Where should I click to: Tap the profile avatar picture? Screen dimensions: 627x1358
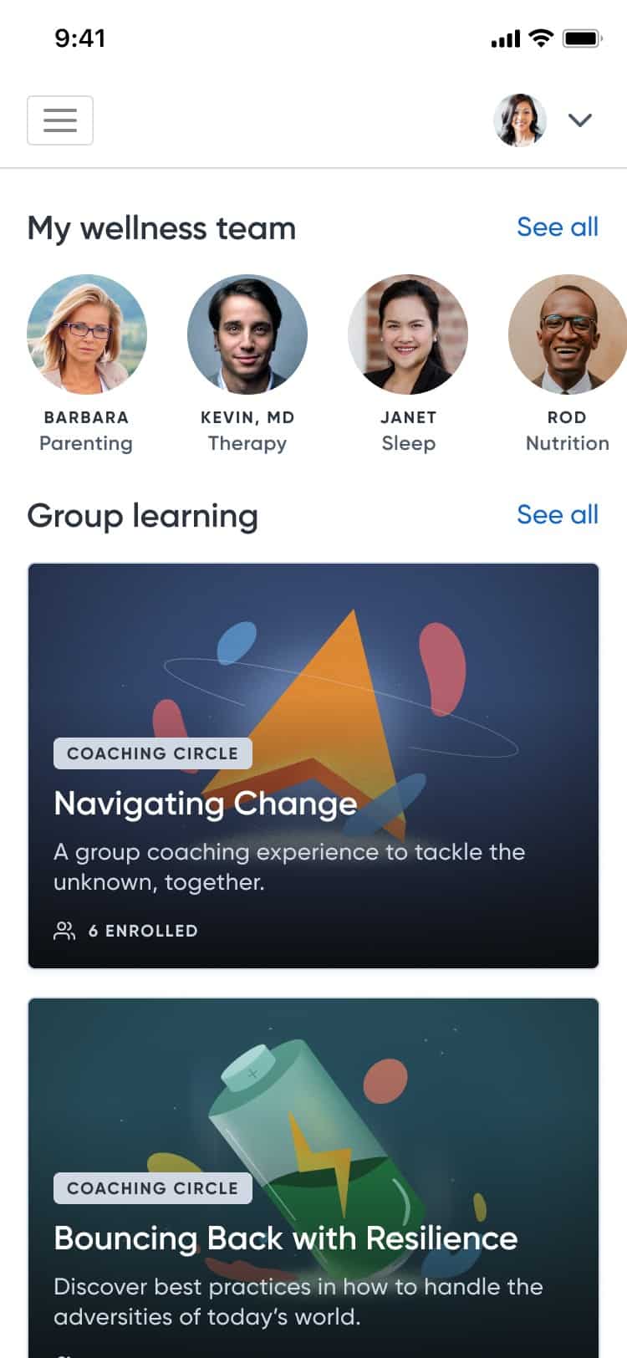(520, 120)
